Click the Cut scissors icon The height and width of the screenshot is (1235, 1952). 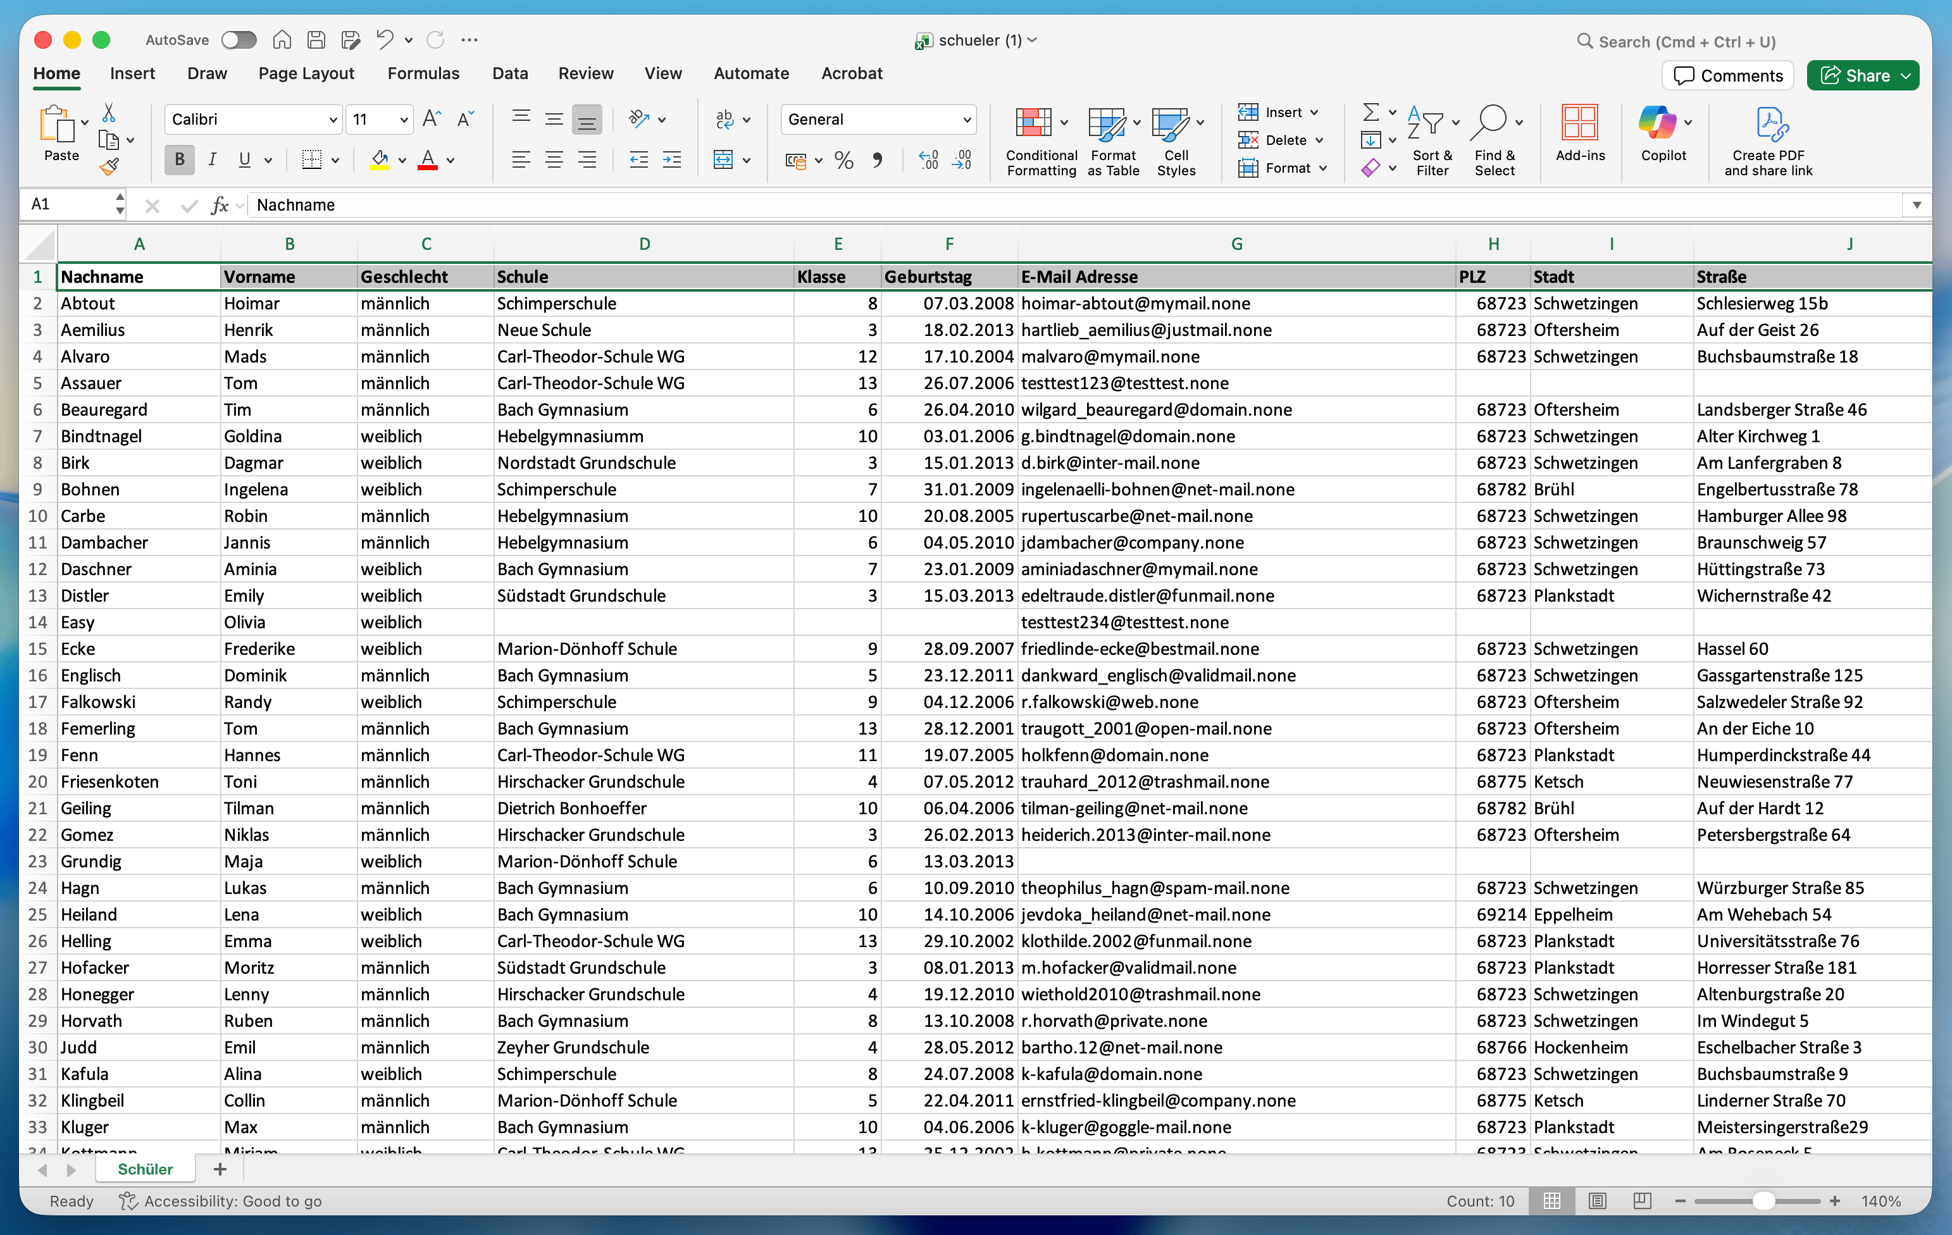(x=109, y=113)
